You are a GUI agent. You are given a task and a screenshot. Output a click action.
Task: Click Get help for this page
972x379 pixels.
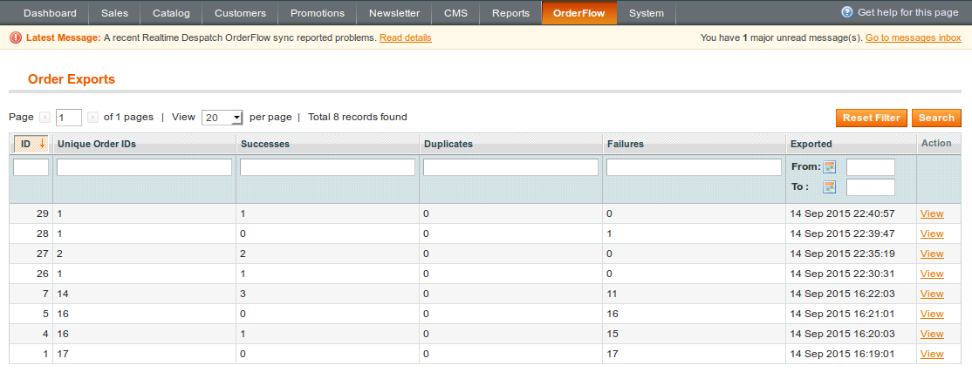(907, 12)
